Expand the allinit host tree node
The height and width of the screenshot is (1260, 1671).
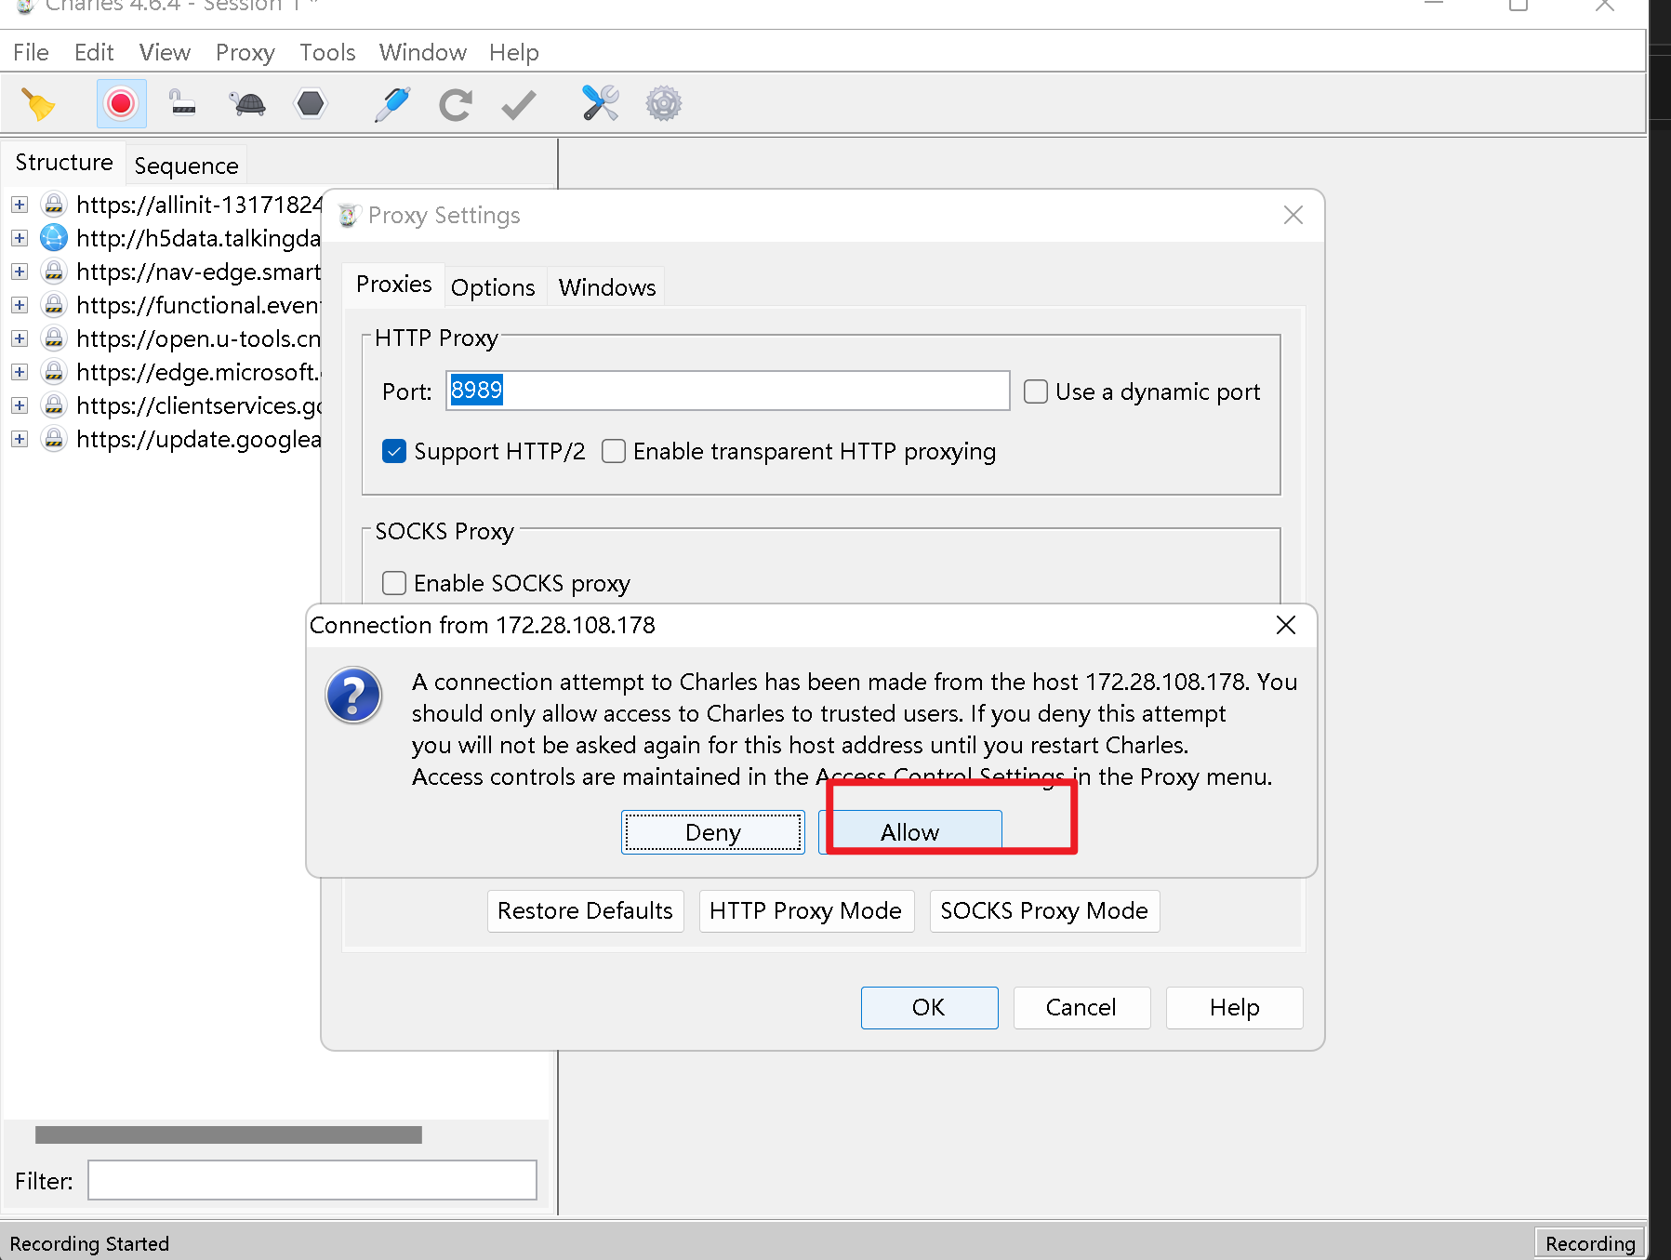(20, 205)
